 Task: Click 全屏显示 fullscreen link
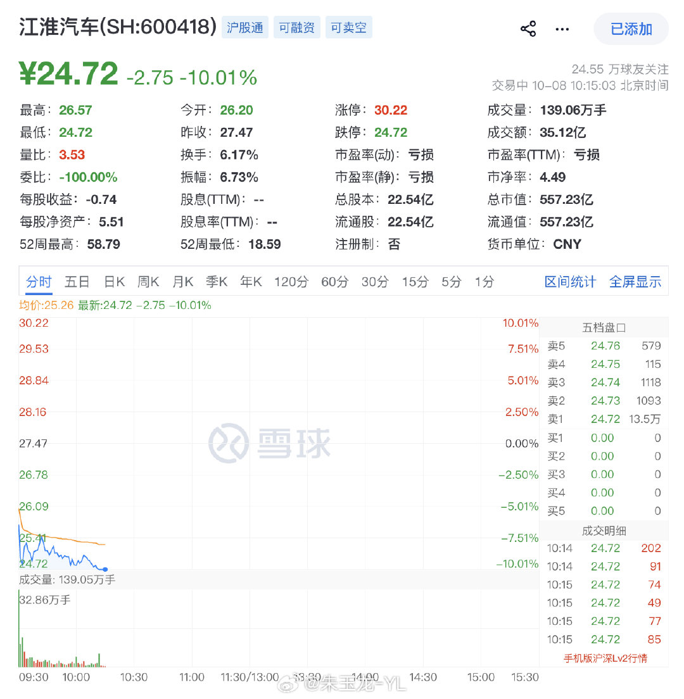[635, 281]
